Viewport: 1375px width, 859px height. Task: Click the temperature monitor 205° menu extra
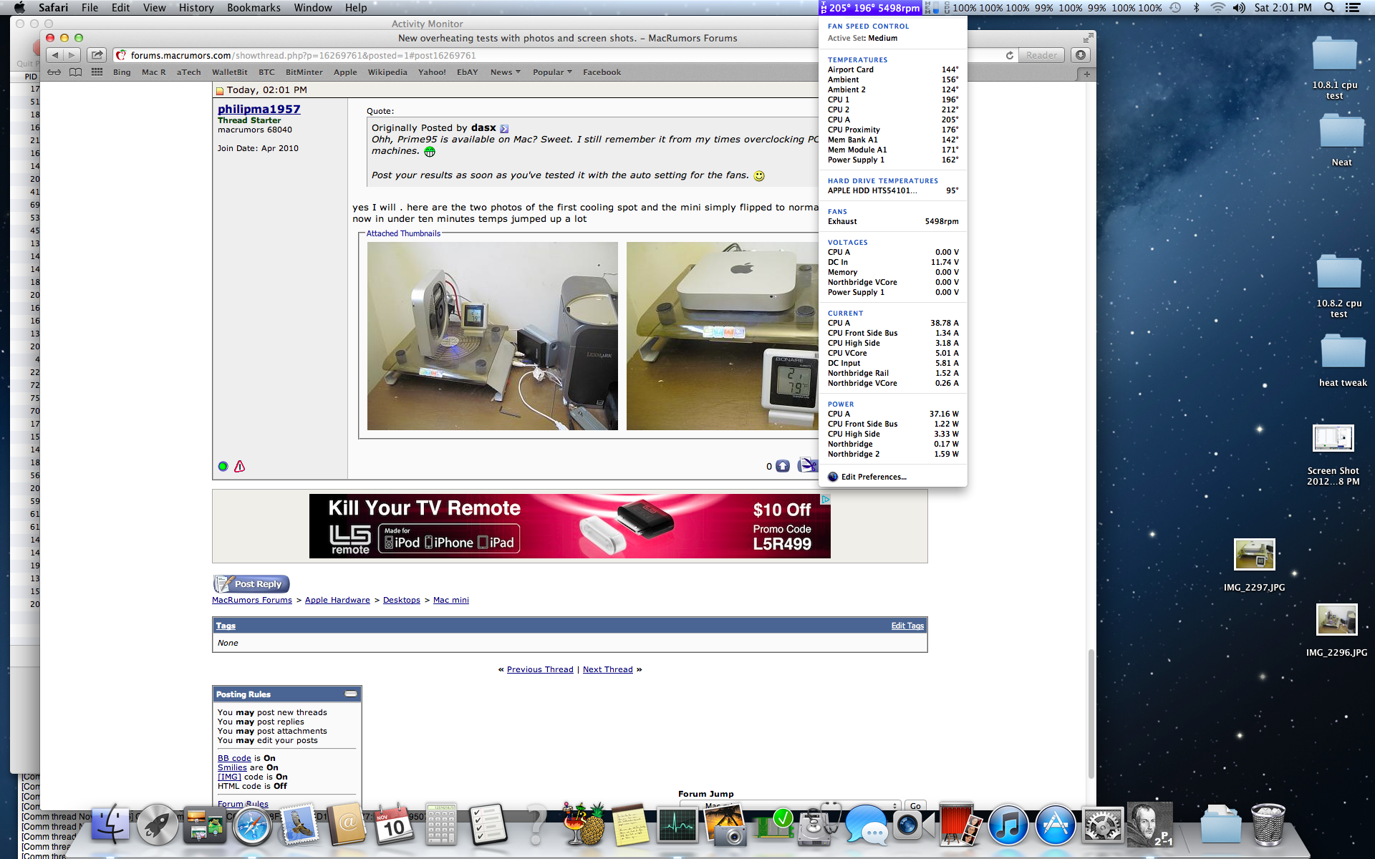(871, 8)
